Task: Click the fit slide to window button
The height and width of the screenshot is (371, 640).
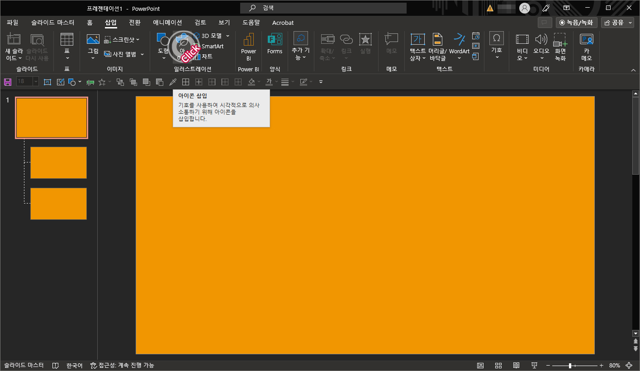Action: pos(629,365)
